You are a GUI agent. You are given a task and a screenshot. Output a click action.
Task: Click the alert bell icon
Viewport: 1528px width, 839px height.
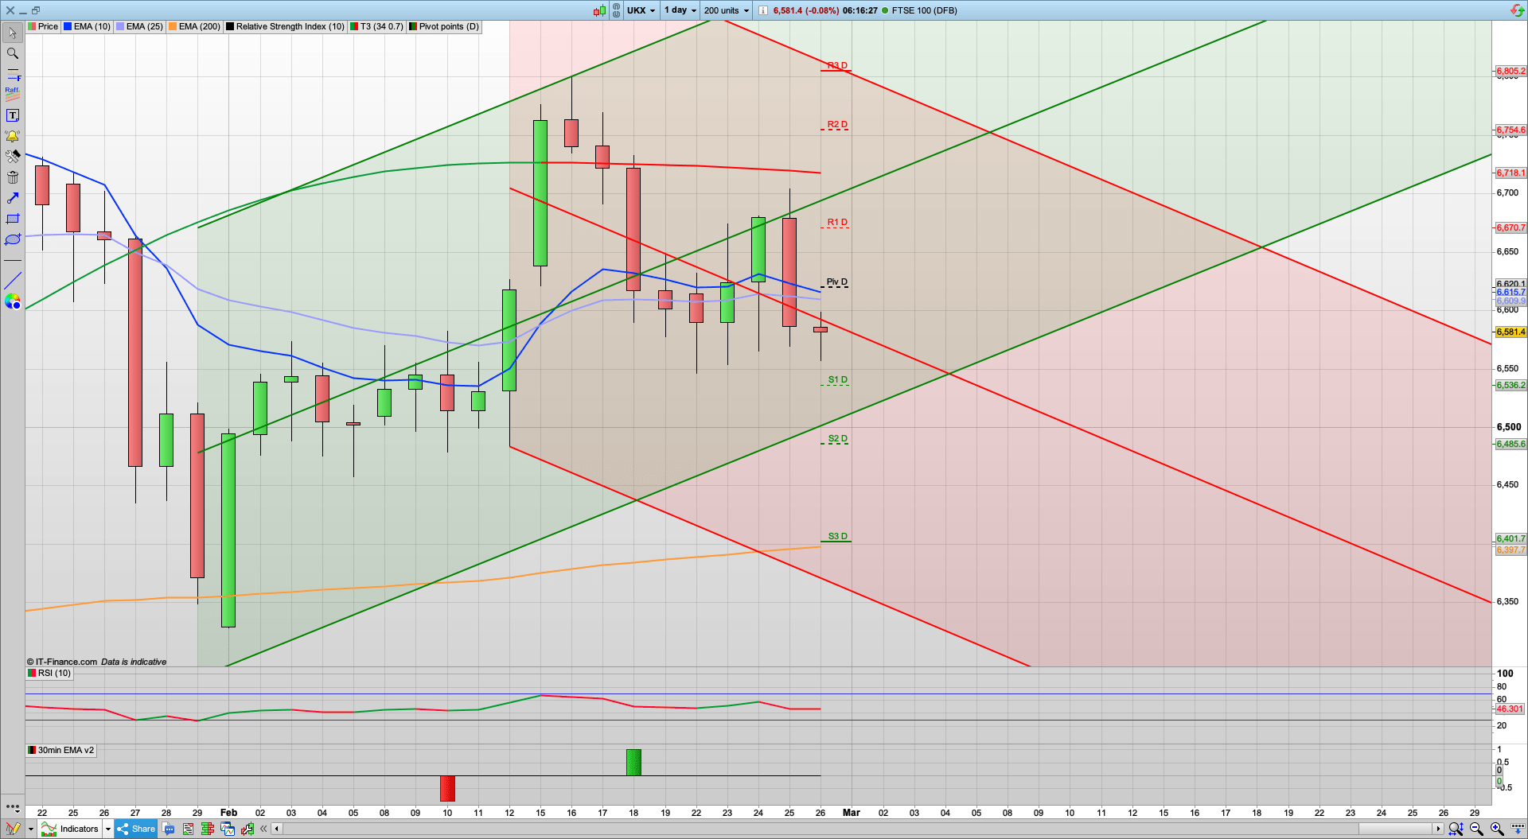click(x=12, y=136)
